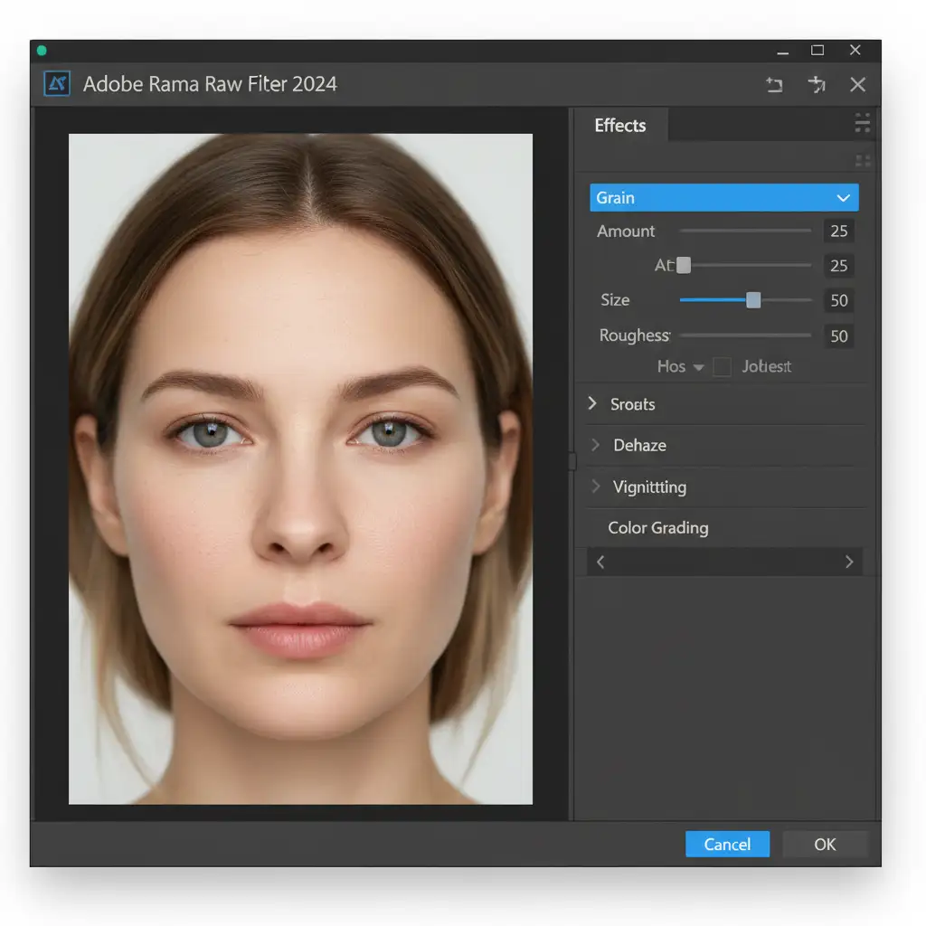The image size is (926, 926).
Task: Switch to the Effects tab
Action: 620,126
